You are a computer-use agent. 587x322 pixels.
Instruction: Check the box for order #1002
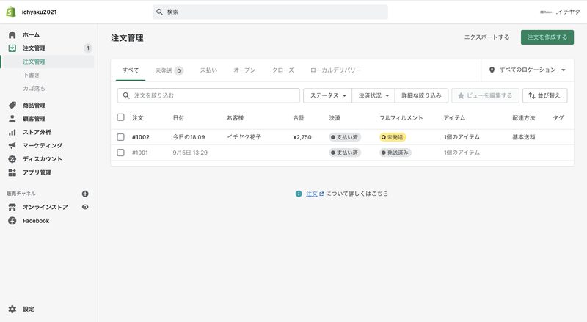(120, 137)
